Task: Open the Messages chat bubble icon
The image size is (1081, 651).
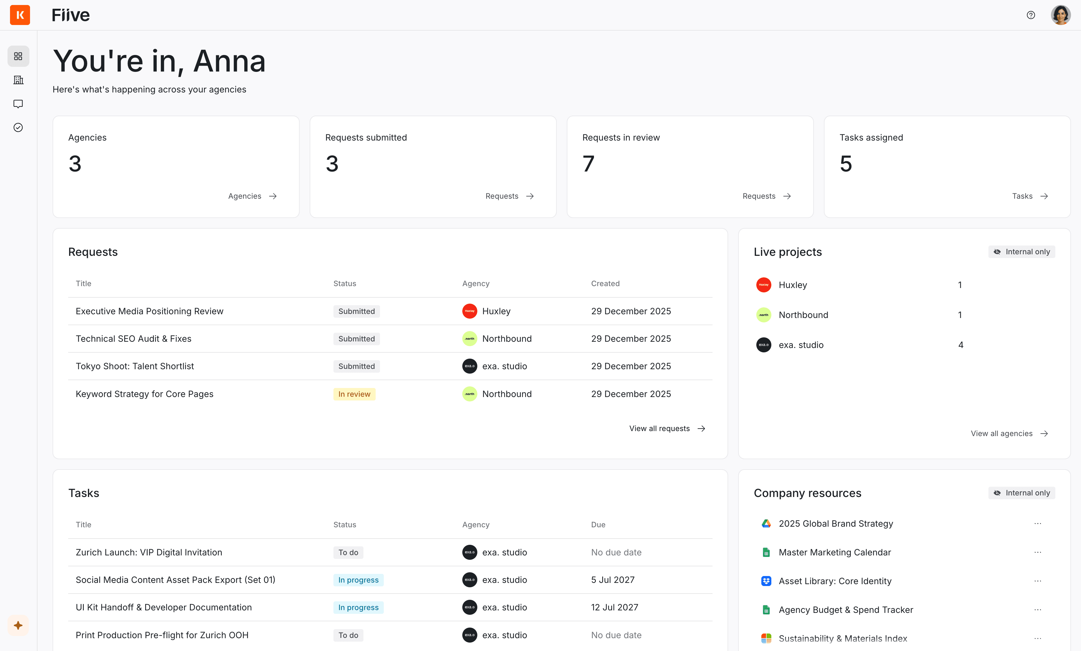Action: click(x=18, y=104)
